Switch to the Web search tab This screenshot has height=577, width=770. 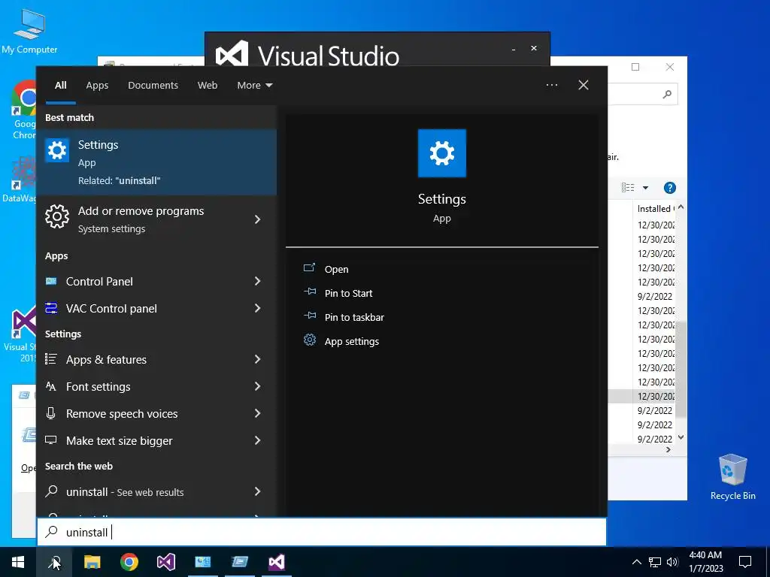pyautogui.click(x=208, y=86)
